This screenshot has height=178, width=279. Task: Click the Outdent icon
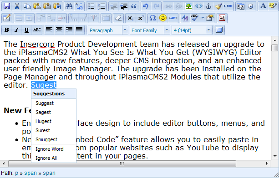[x=114, y=6]
